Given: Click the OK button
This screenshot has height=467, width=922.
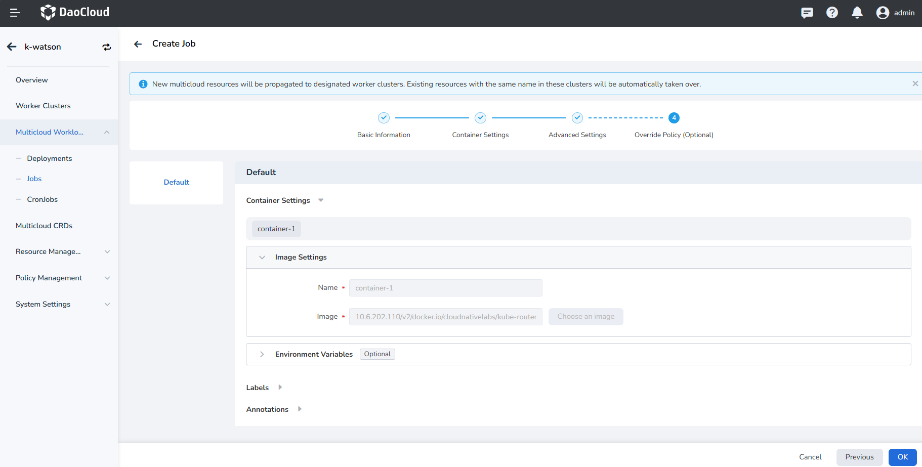Looking at the screenshot, I should tap(902, 457).
